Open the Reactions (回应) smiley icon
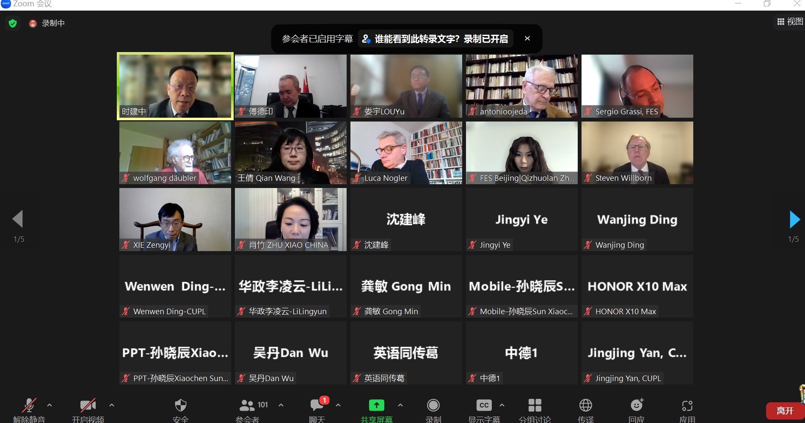The image size is (805, 423). point(637,406)
